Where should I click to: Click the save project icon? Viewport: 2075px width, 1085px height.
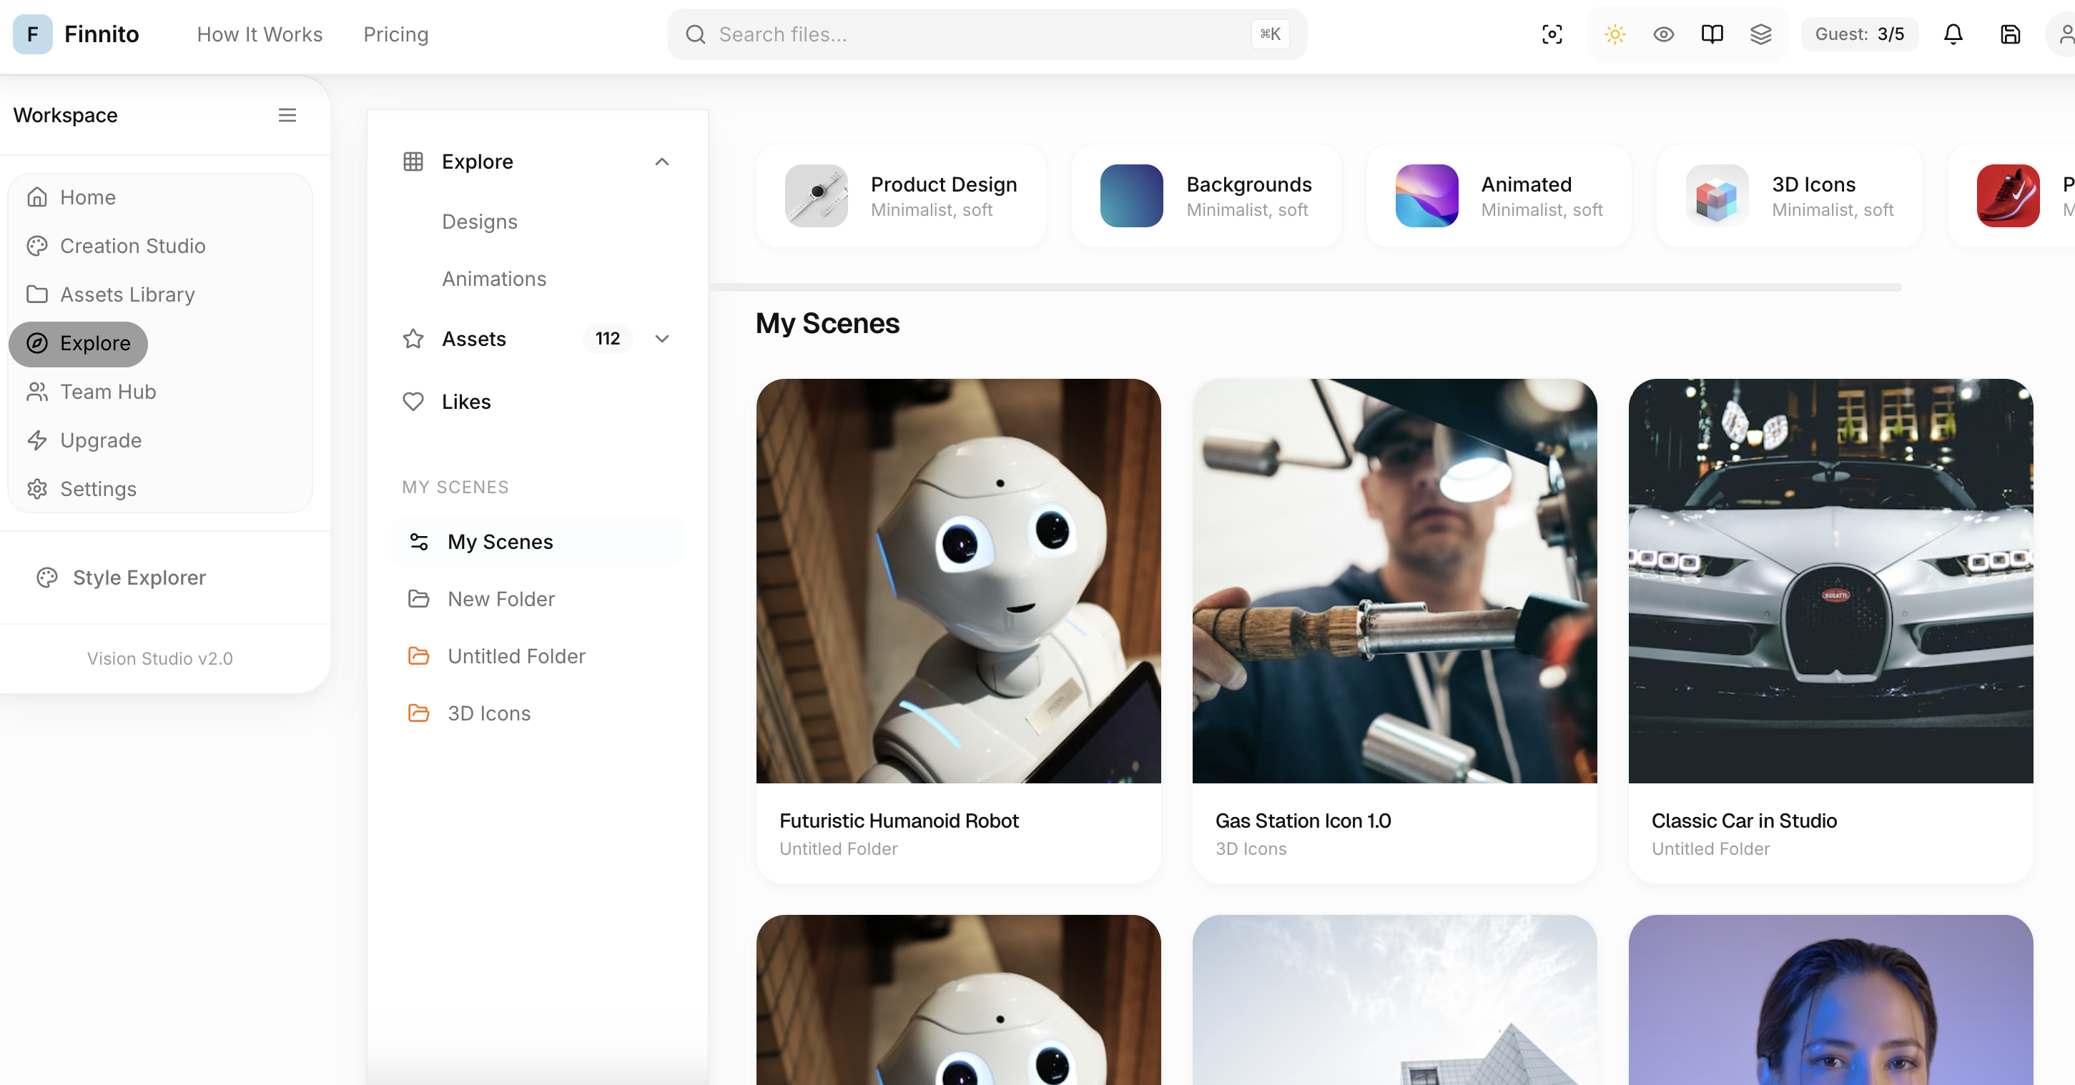2010,34
